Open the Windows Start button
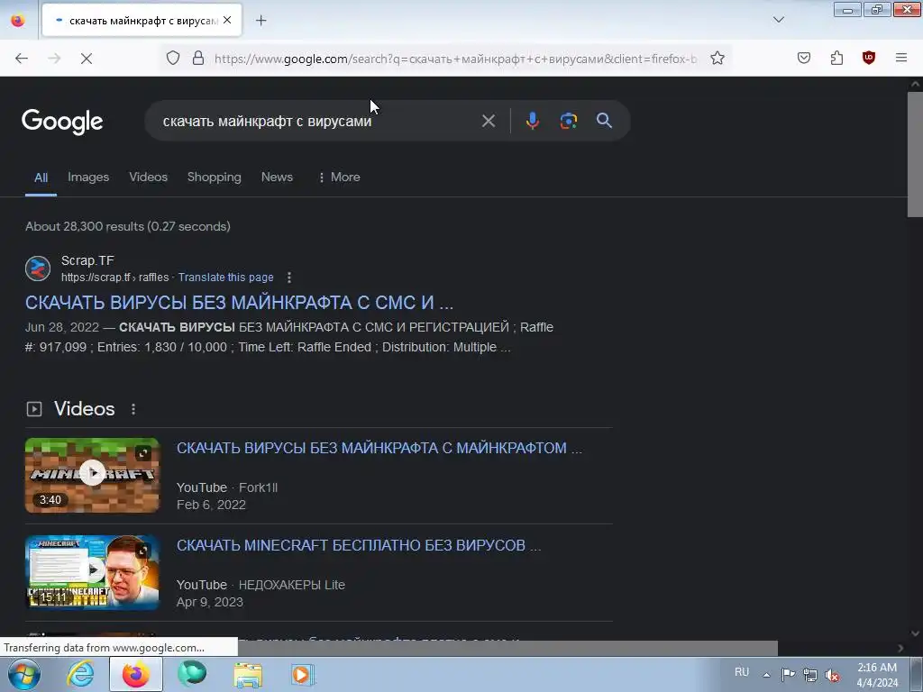Screen dimensions: 923x692 pos(24,674)
